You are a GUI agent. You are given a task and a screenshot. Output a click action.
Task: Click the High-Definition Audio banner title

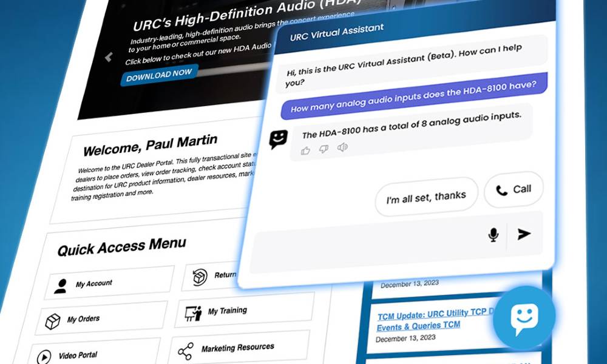click(x=247, y=15)
